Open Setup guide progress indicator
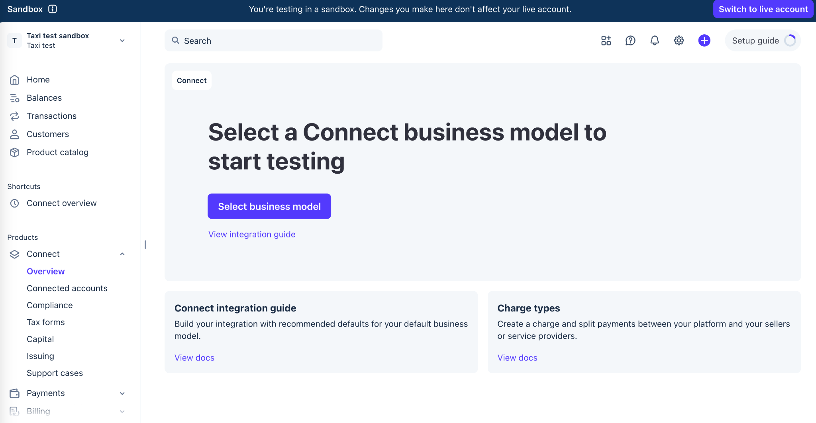 point(763,41)
